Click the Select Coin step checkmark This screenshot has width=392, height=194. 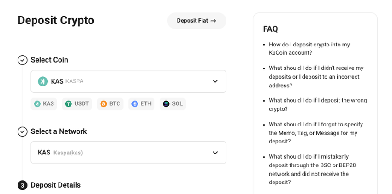tap(22, 60)
